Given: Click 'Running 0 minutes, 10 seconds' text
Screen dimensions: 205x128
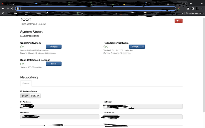Looking at the screenshot, I should click(117, 53).
